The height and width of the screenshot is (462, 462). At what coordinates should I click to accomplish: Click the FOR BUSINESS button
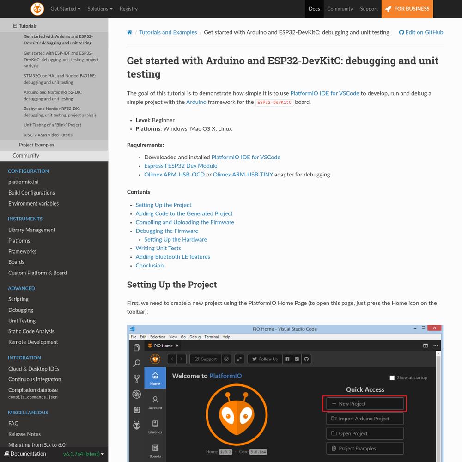pyautogui.click(x=407, y=9)
